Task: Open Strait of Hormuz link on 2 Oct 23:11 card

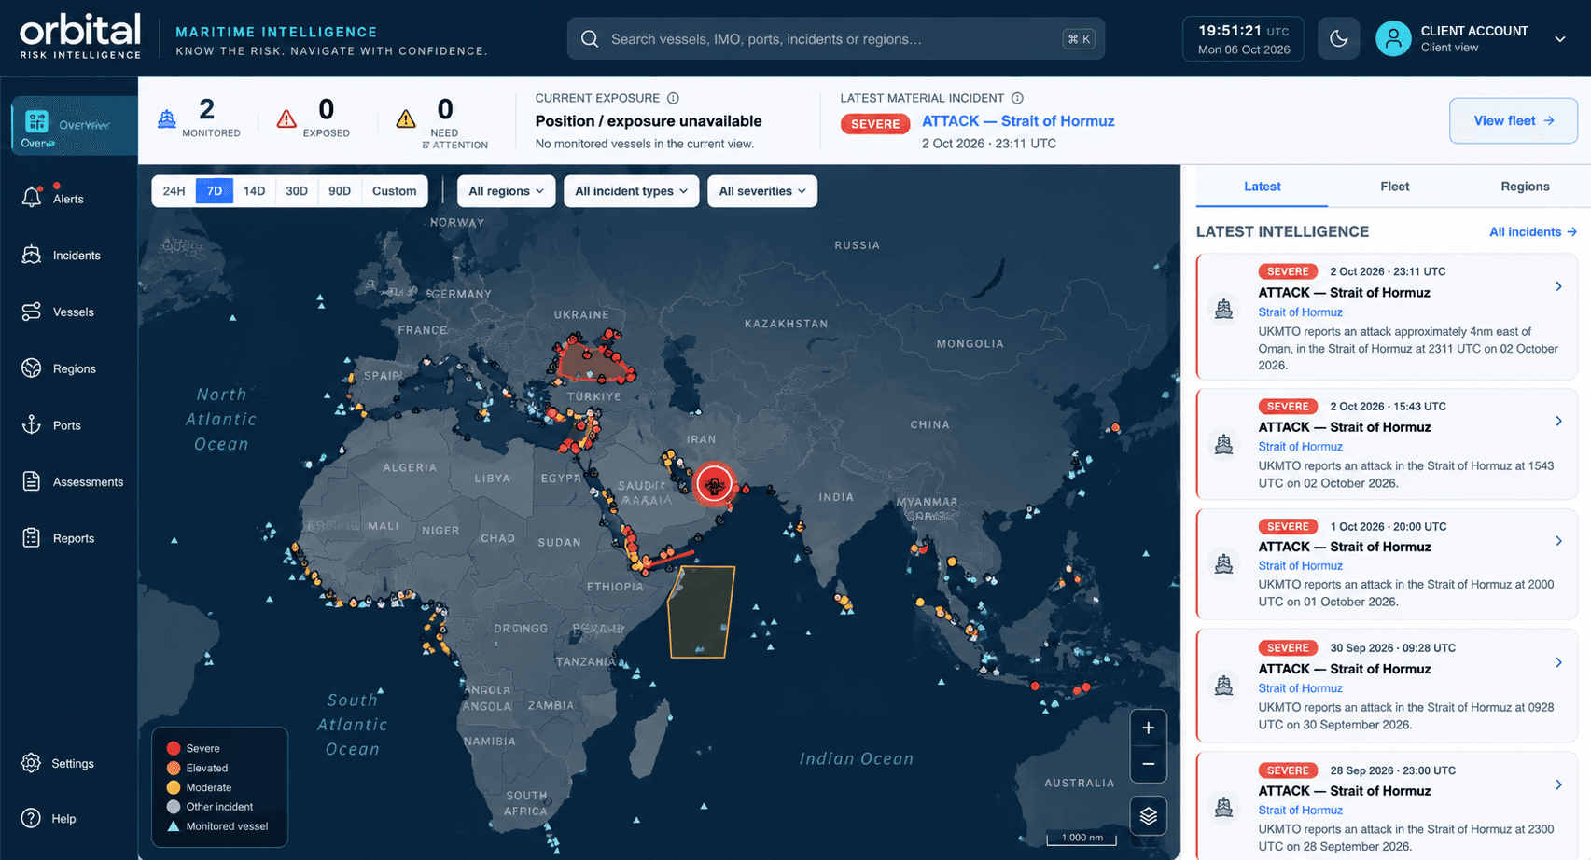Action: point(1300,312)
